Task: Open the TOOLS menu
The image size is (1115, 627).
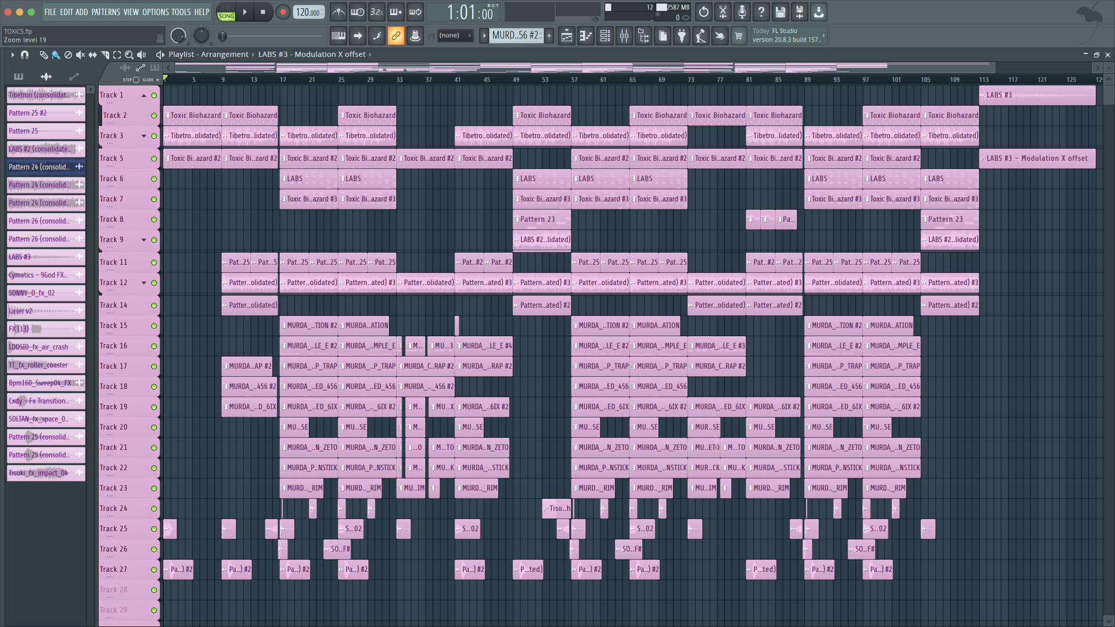Action: coord(181,12)
